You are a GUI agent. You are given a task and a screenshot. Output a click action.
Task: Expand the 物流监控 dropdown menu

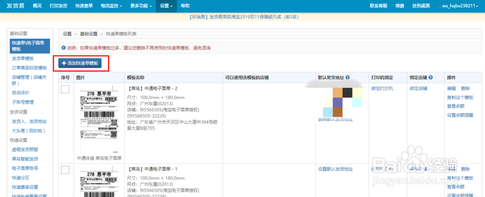pos(112,6)
